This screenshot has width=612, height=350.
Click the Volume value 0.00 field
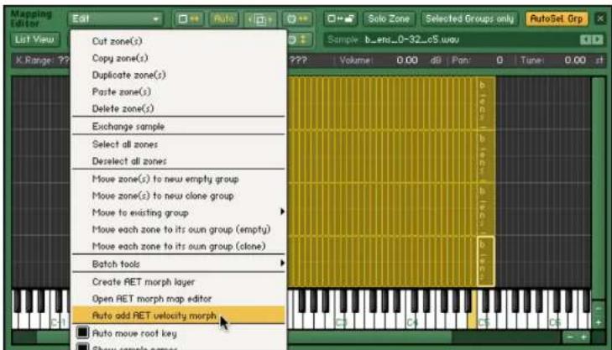(407, 60)
